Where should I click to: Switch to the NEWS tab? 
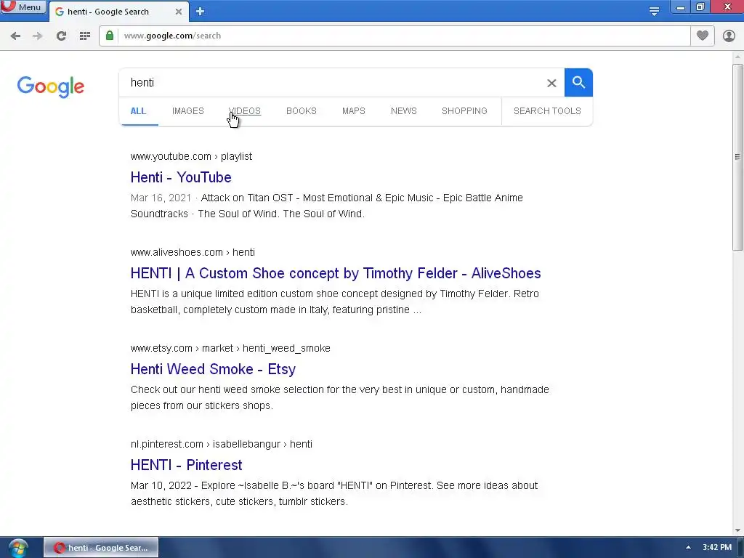point(404,111)
